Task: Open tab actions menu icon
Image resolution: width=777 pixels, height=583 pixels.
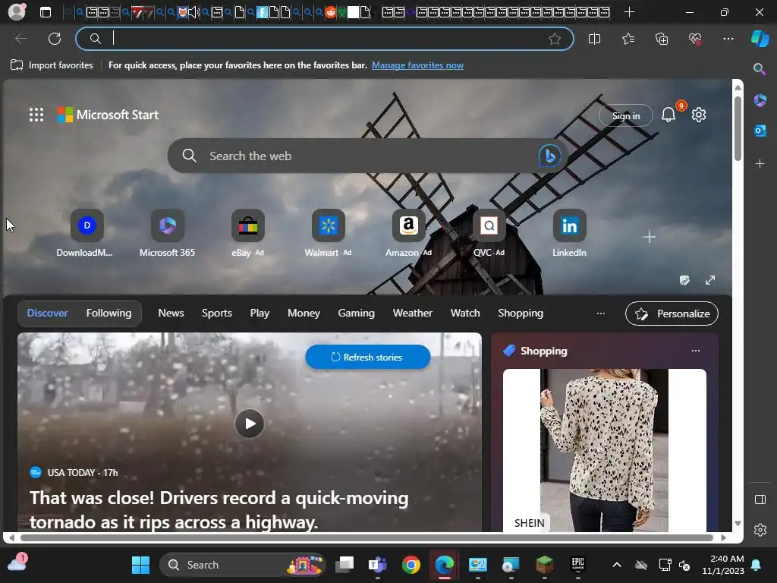Action: click(45, 12)
